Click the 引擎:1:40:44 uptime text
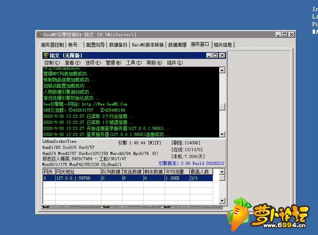 coord(139,143)
